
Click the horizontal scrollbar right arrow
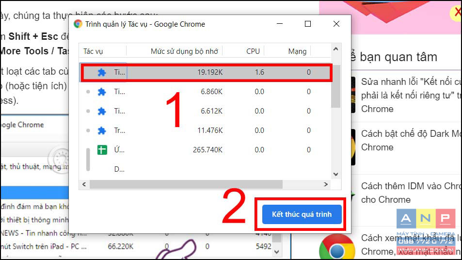[326, 184]
